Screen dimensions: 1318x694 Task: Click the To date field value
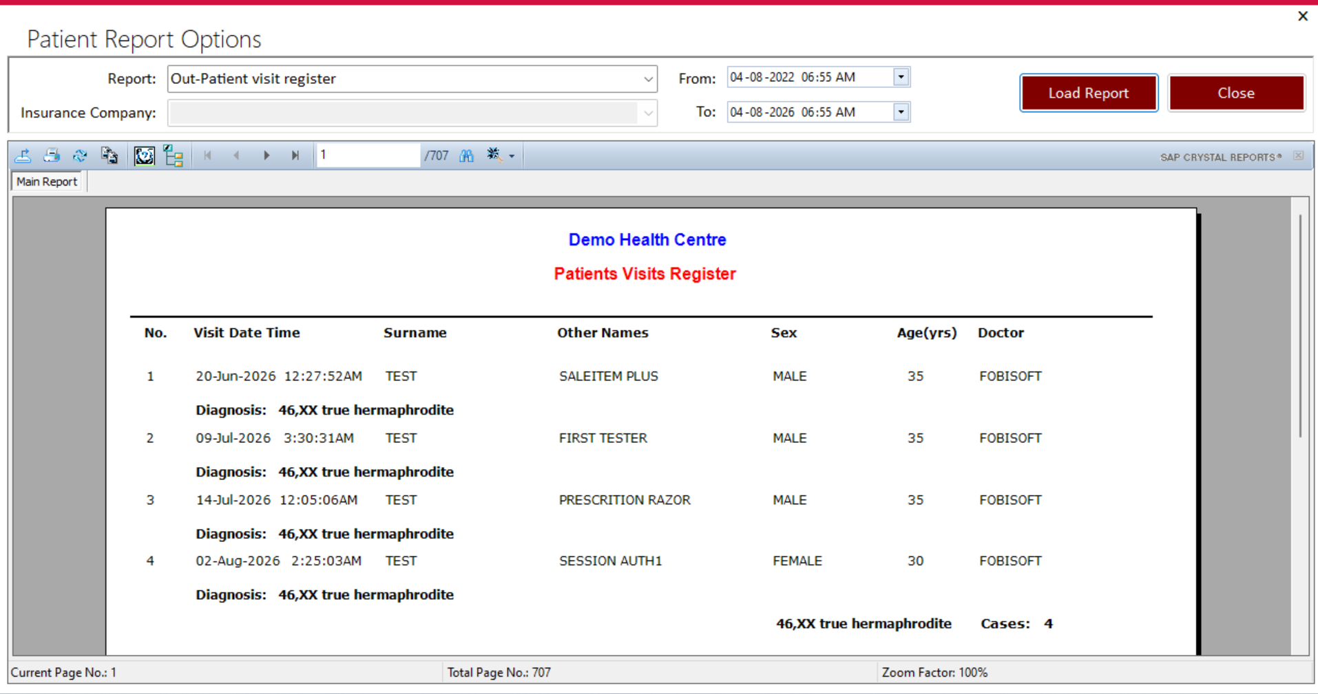(793, 112)
